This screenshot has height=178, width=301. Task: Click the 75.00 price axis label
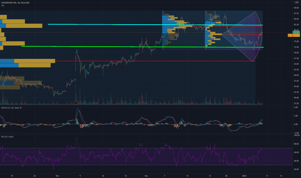coord(296,41)
